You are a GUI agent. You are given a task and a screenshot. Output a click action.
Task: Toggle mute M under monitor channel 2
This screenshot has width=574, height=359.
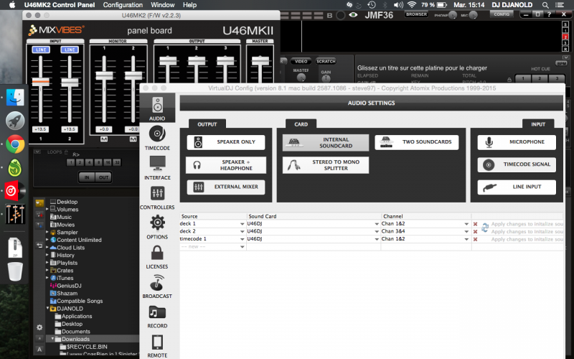(x=133, y=139)
